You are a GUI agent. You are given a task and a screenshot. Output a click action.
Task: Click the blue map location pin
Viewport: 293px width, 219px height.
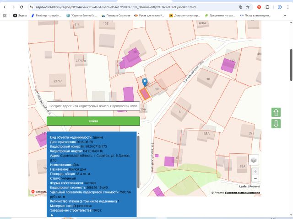(145, 83)
